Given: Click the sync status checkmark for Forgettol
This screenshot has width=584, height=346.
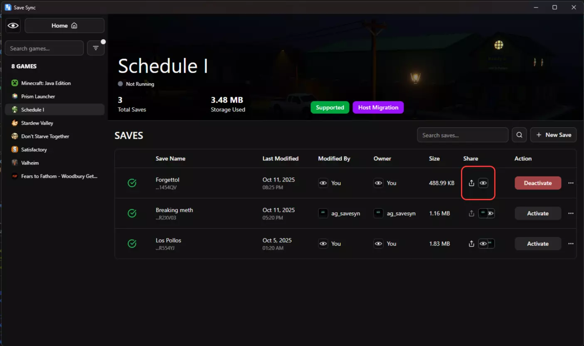Looking at the screenshot, I should pyautogui.click(x=132, y=183).
